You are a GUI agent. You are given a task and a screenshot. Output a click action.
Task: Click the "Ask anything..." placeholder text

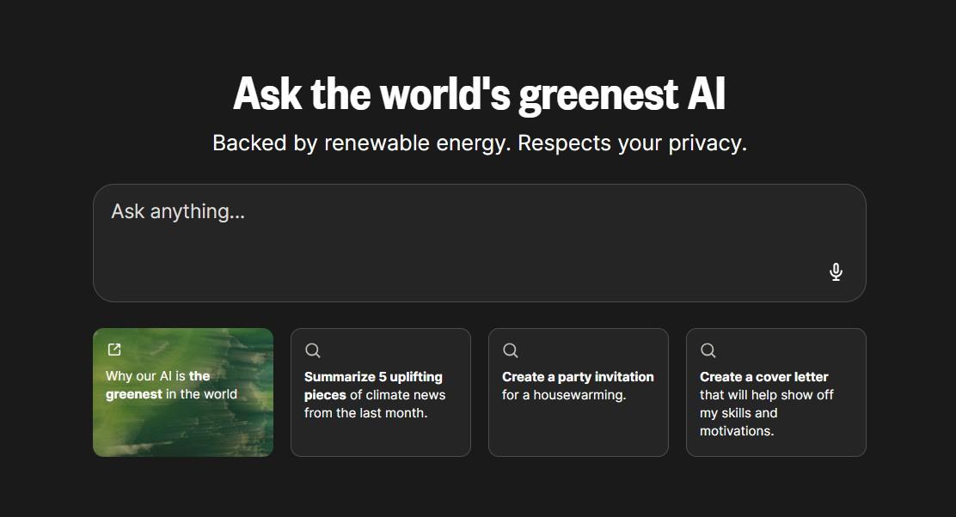coord(178,211)
